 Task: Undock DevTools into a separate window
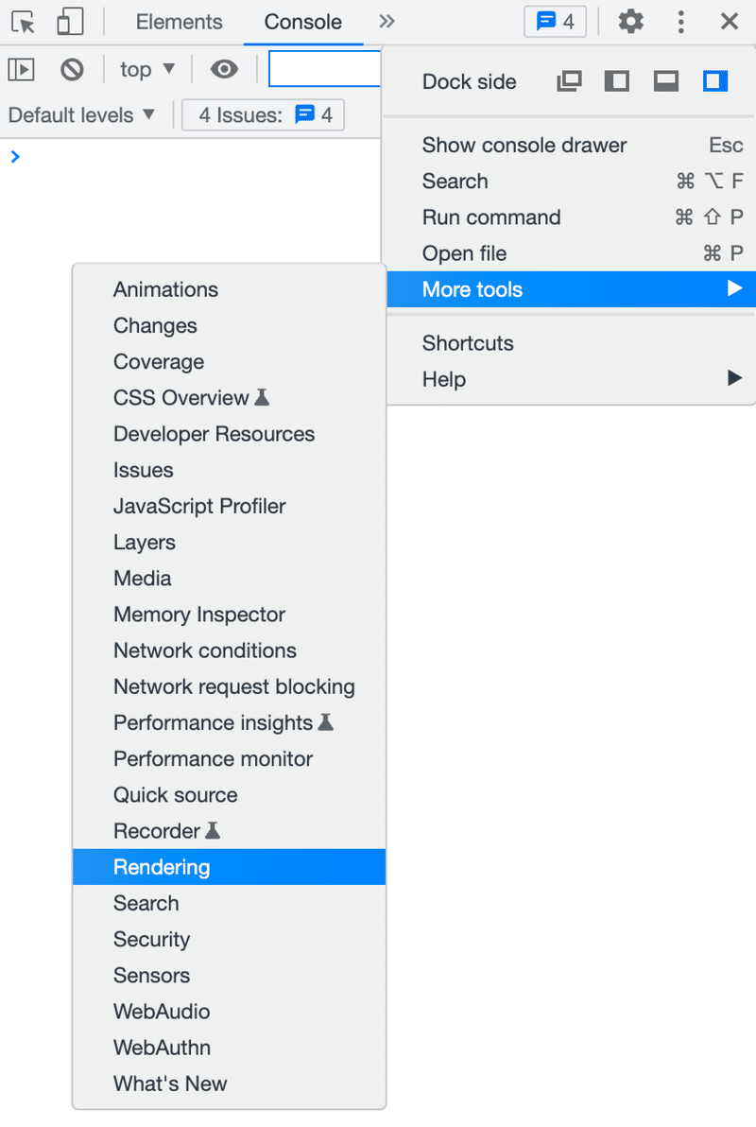[x=569, y=81]
